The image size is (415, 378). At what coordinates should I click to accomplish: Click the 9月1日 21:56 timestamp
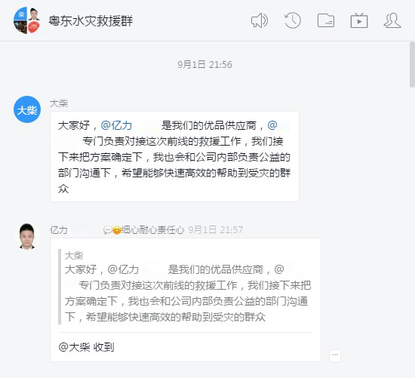coord(204,64)
